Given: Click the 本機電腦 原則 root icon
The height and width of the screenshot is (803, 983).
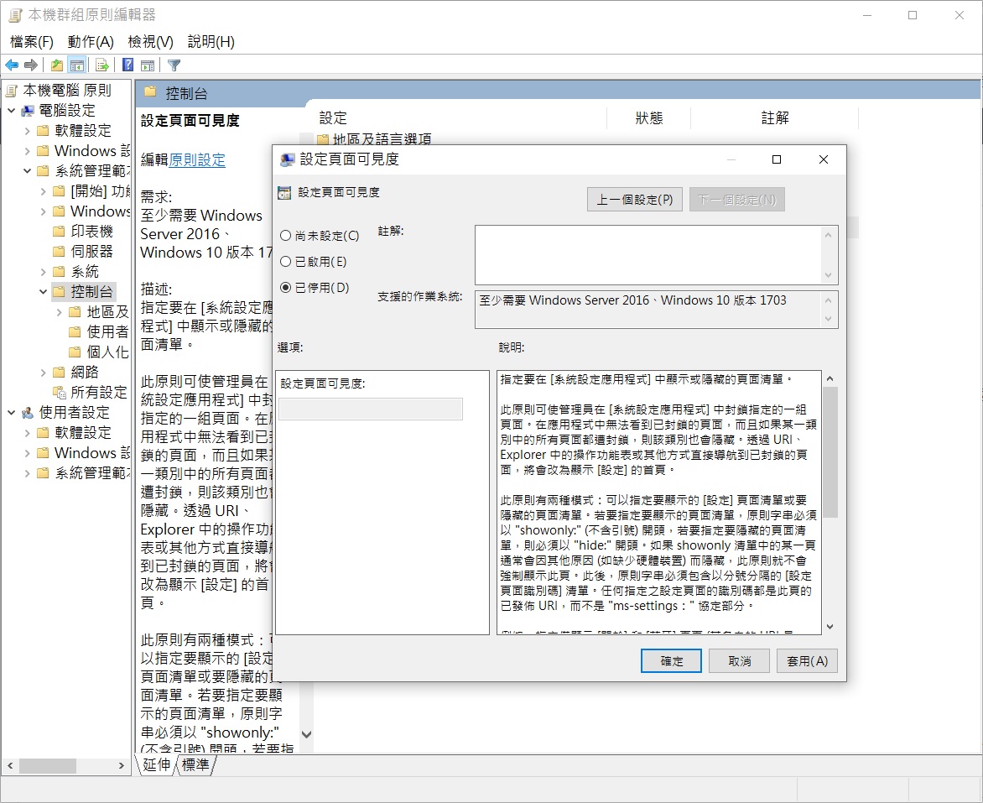Looking at the screenshot, I should [x=11, y=91].
